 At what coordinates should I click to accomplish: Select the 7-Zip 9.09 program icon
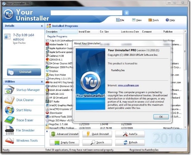click(47, 41)
